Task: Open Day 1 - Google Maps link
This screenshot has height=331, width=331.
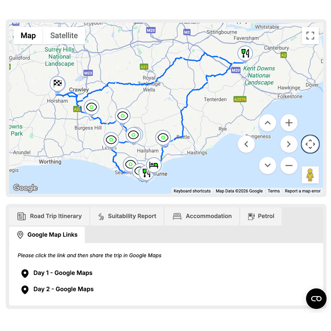Action: pyautogui.click(x=63, y=273)
